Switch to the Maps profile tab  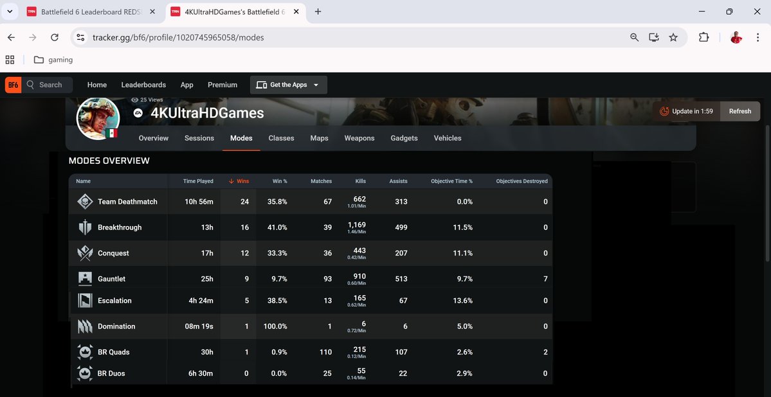(319, 138)
